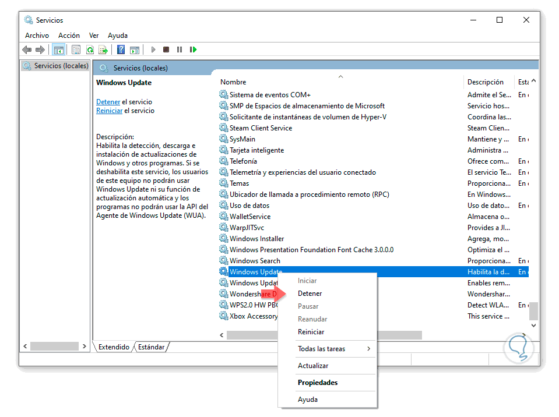The width and height of the screenshot is (559, 417).
Task: Click gear icon next to SysMain
Action: tap(223, 139)
